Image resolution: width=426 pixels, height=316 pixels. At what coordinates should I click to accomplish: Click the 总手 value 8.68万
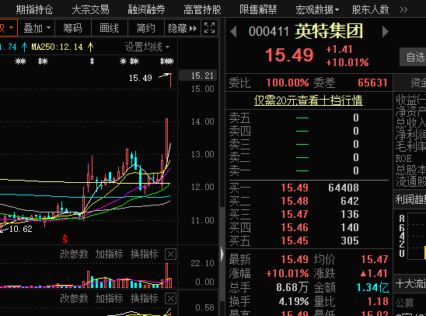(x=292, y=287)
